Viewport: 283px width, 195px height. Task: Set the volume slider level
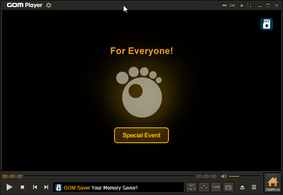tap(245, 176)
